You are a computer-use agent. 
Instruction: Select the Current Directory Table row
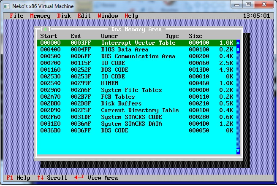coord(136,110)
